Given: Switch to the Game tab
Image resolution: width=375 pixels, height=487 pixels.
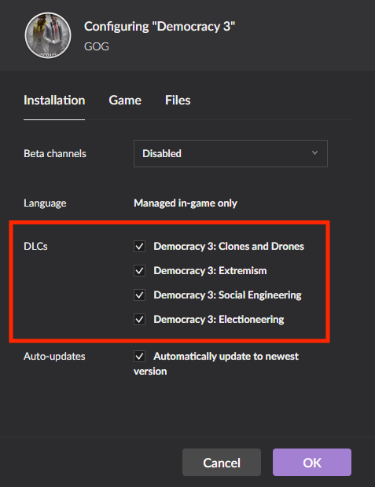Looking at the screenshot, I should (125, 101).
